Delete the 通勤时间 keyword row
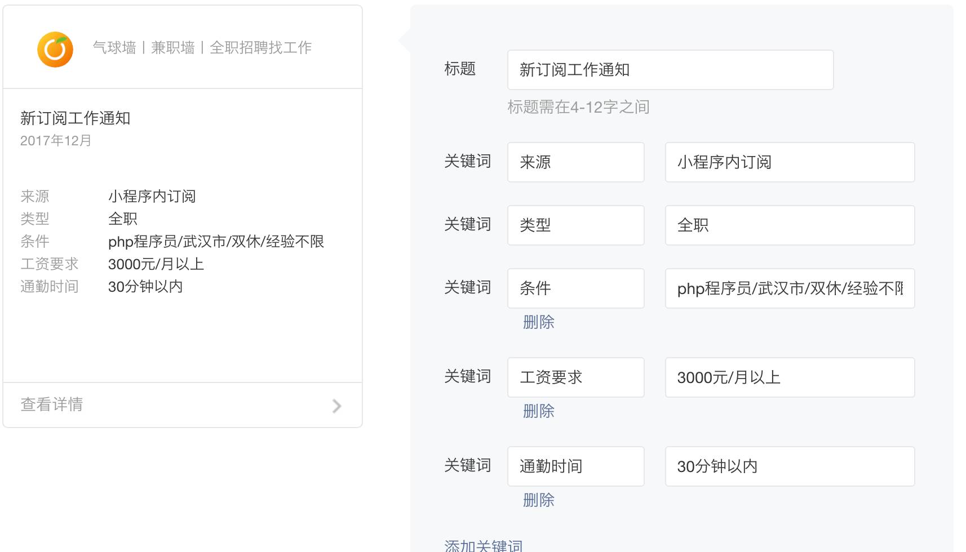 538,500
